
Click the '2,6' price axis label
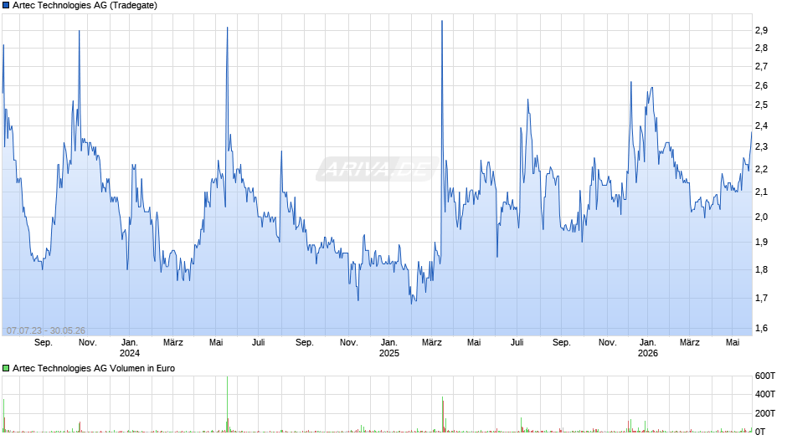761,86
